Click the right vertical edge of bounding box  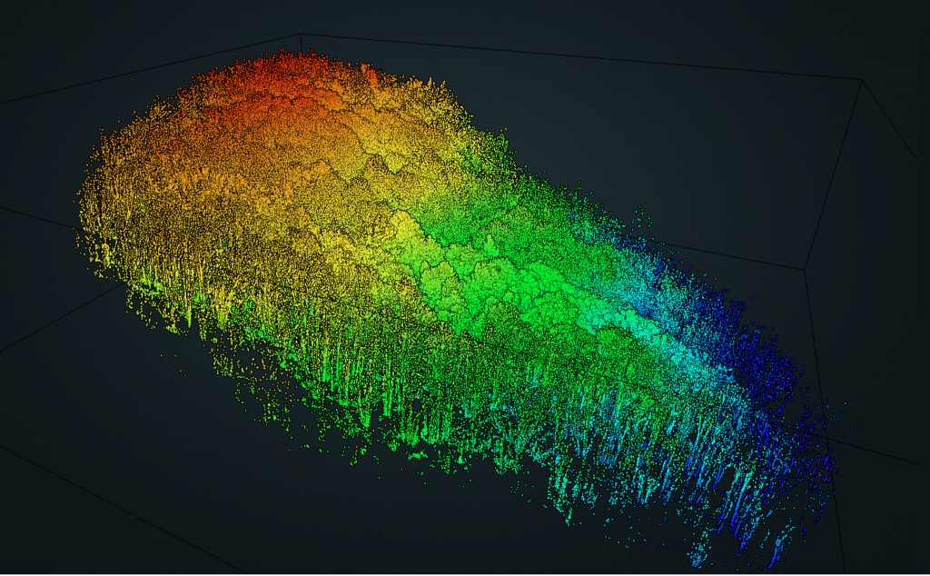pyautogui.click(x=834, y=173)
